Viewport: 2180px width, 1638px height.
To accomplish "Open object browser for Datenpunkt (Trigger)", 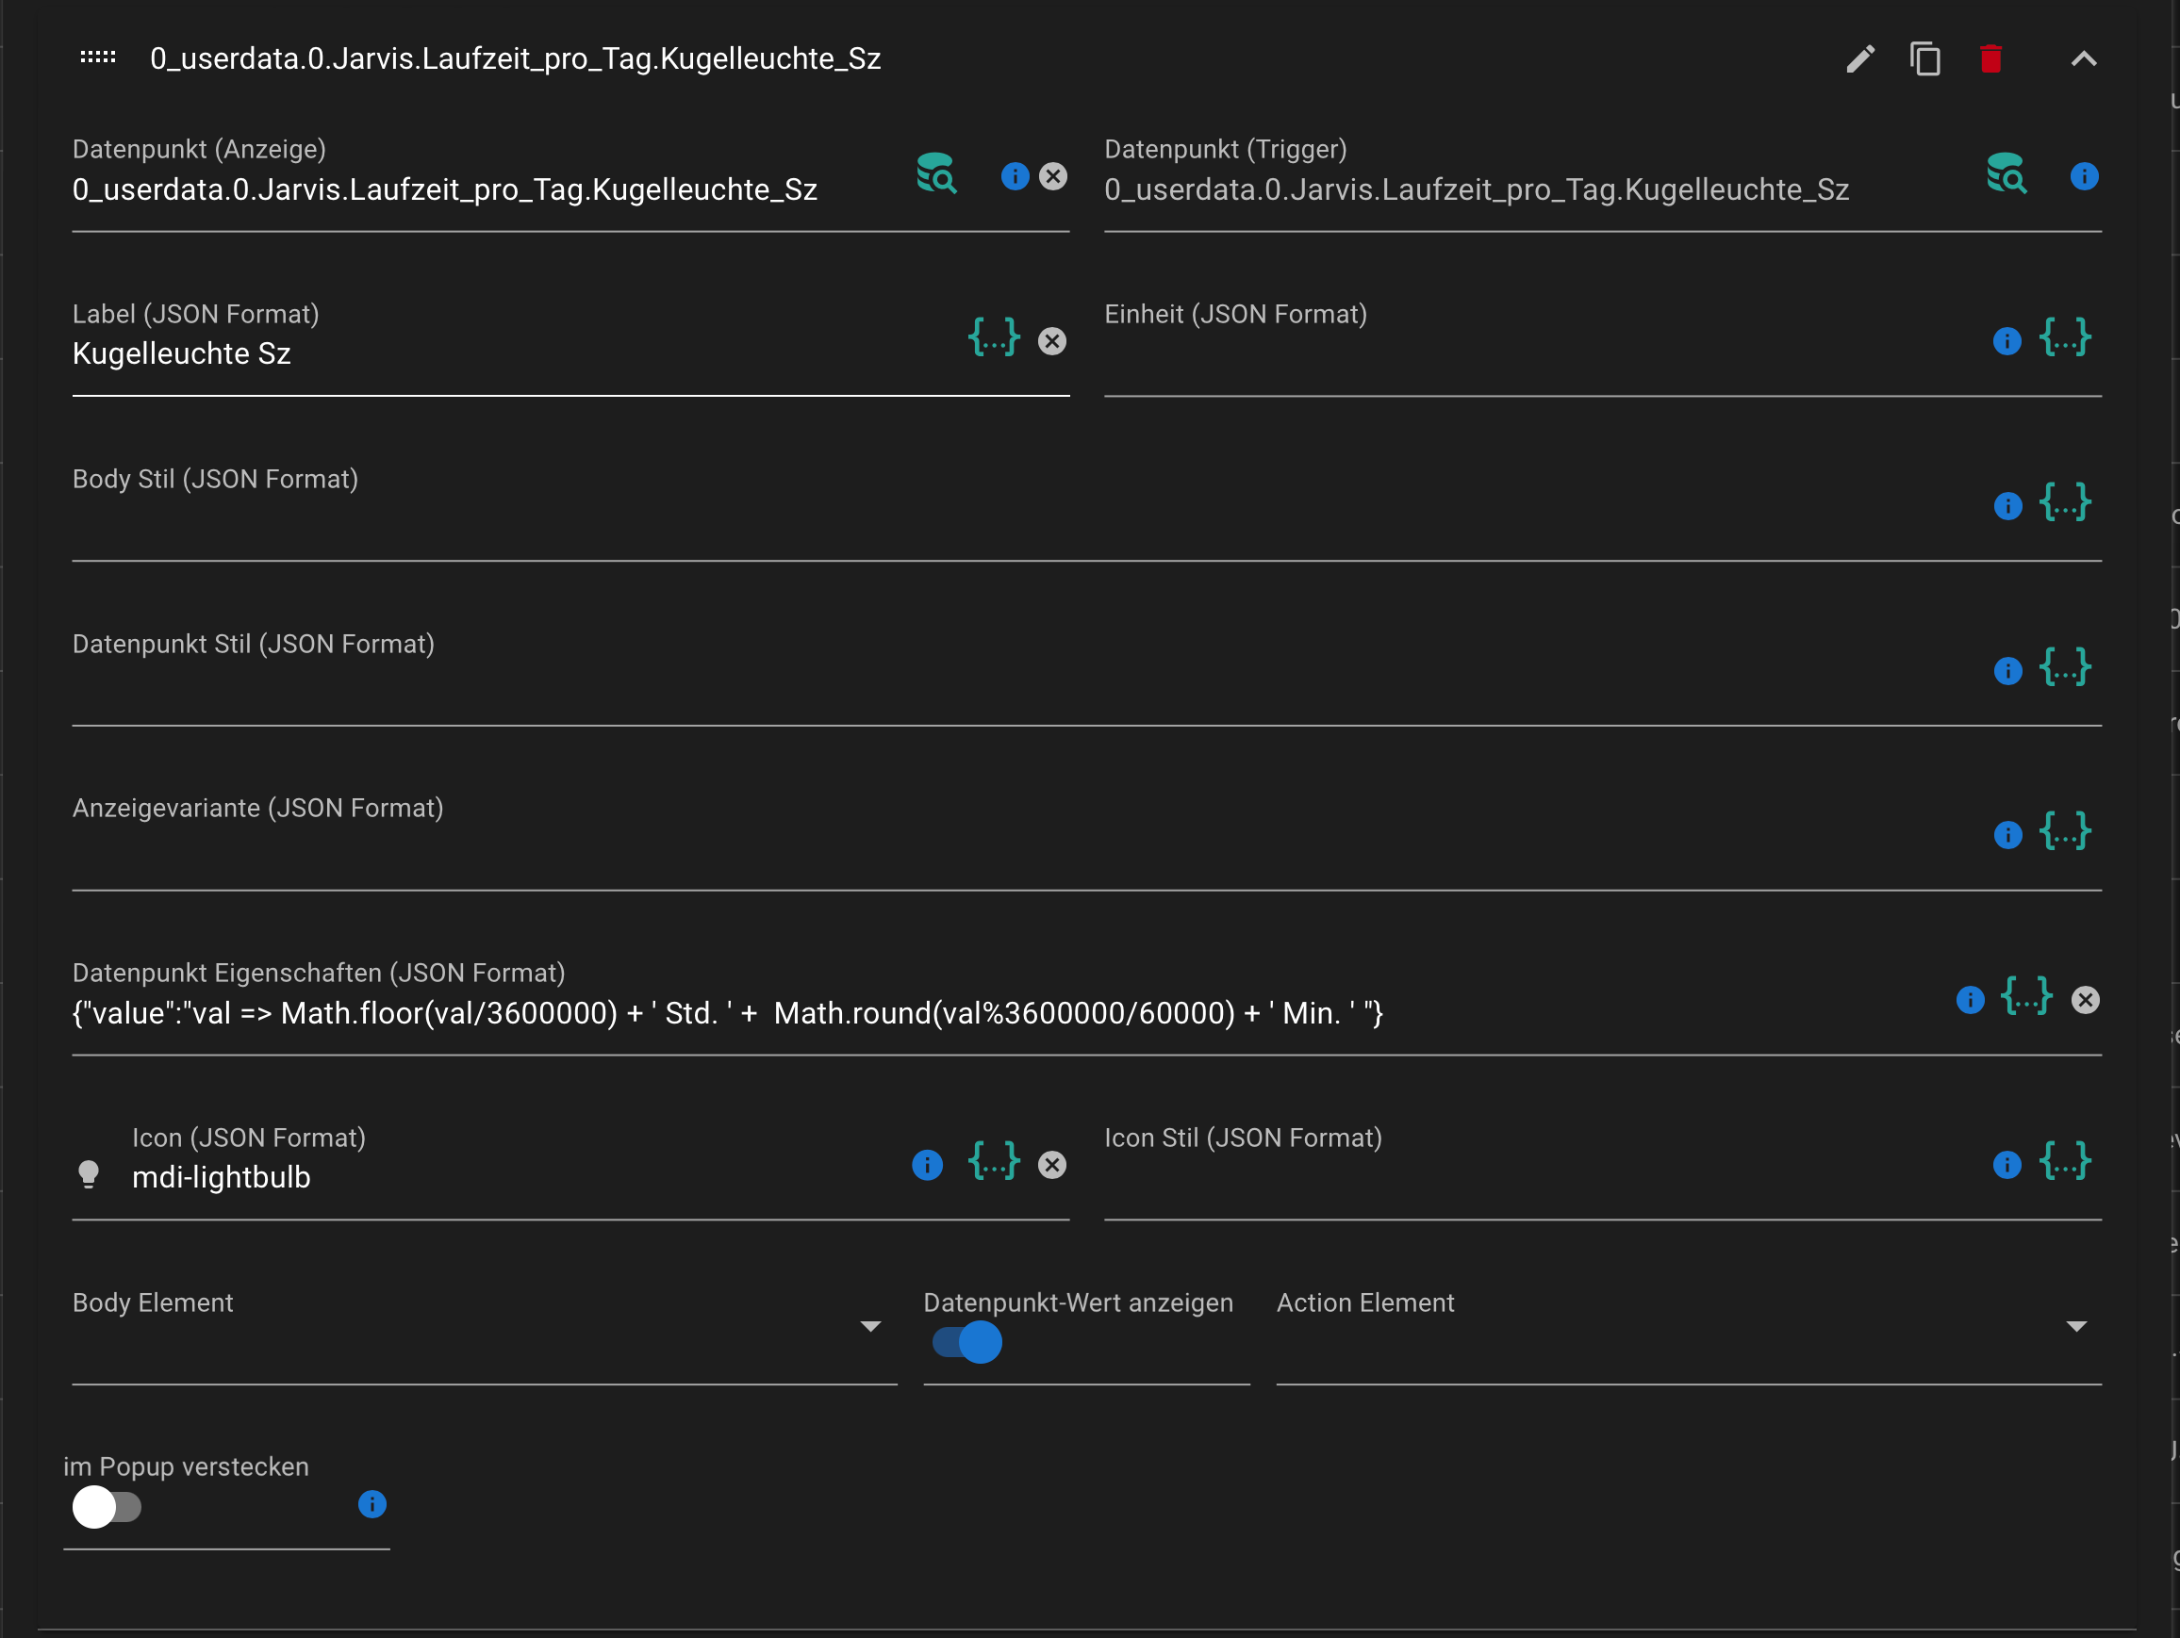I will (2006, 174).
